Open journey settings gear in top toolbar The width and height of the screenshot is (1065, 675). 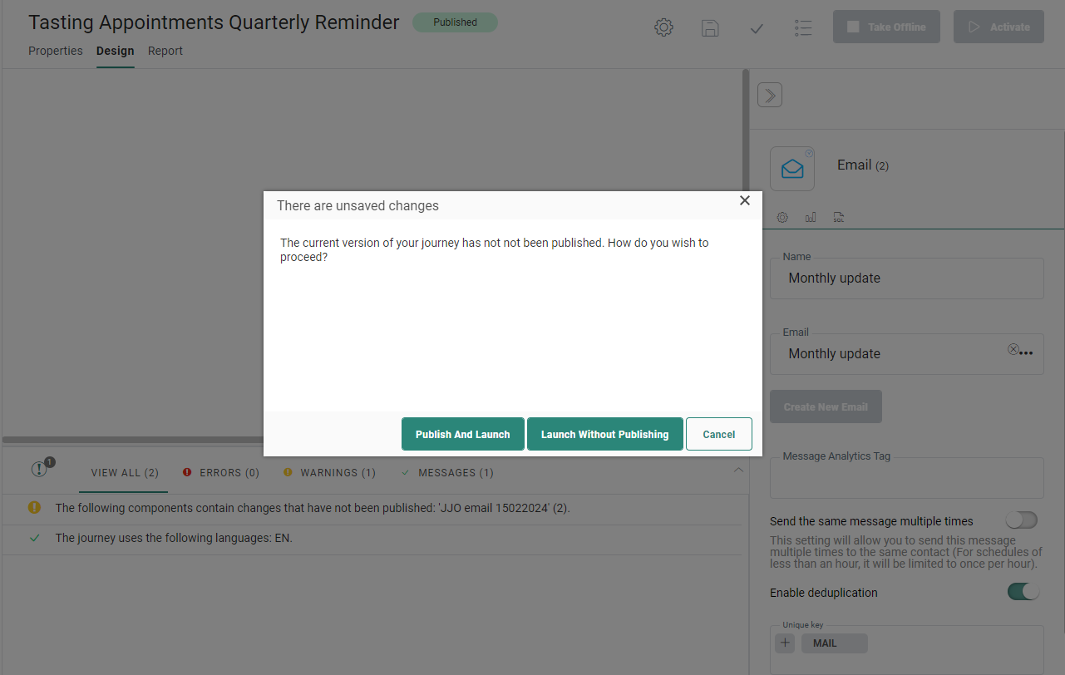[663, 27]
